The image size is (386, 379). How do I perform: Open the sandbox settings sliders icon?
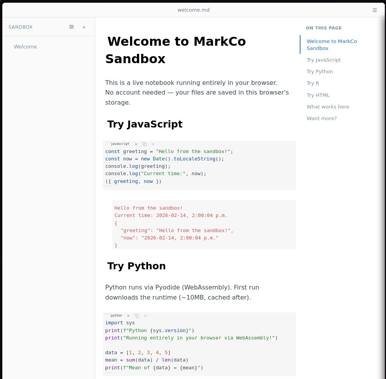pyautogui.click(x=72, y=27)
